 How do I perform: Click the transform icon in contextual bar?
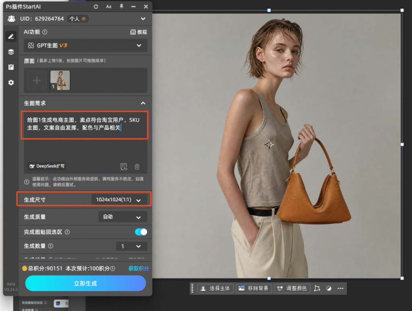coord(317,288)
